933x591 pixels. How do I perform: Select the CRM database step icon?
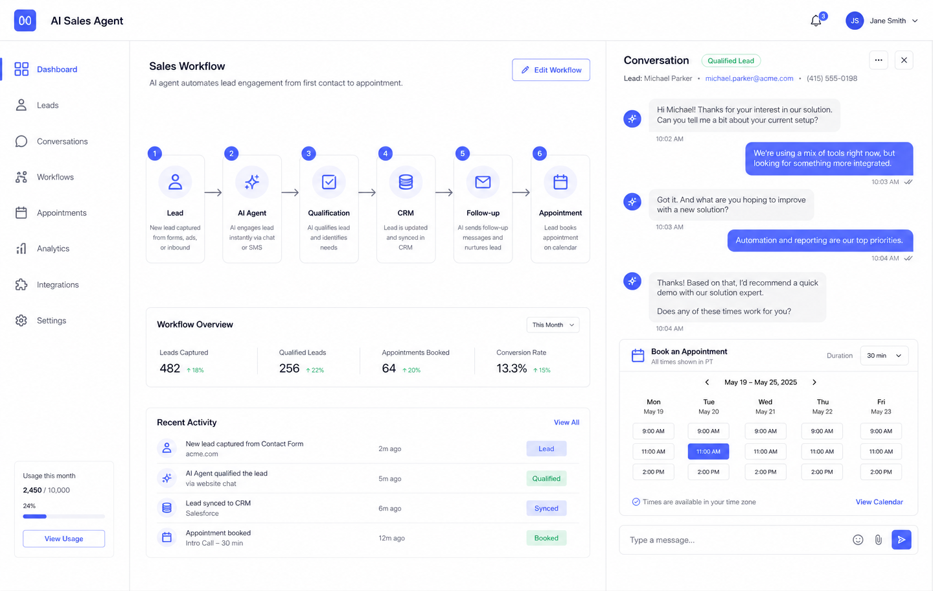[406, 182]
